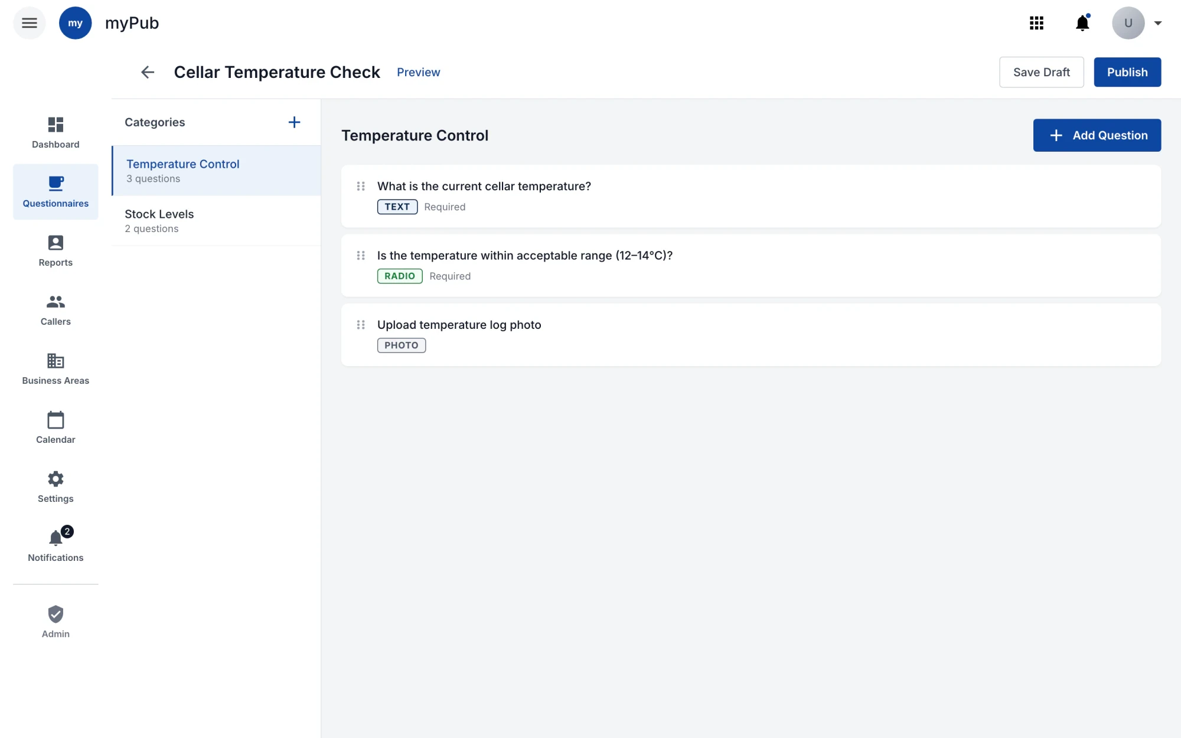Add a new category with plus icon
1181x738 pixels.
coord(294,122)
